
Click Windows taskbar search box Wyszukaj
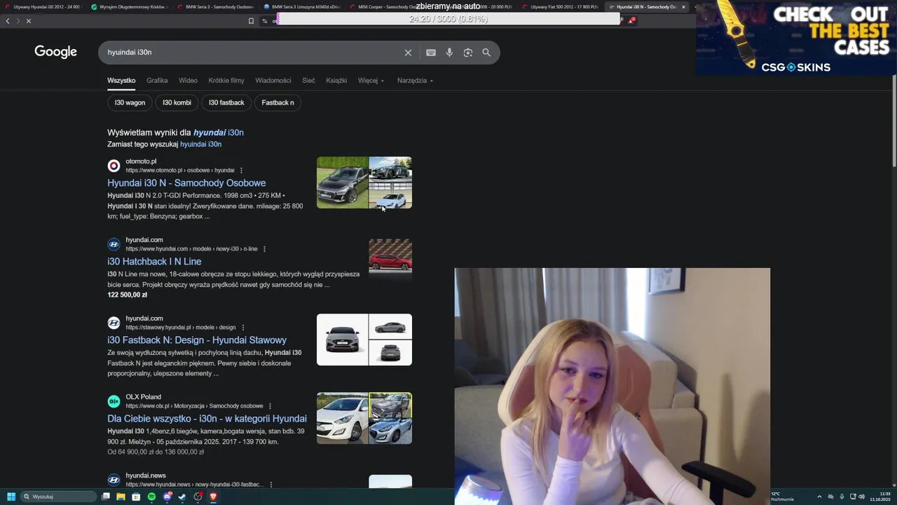58,497
